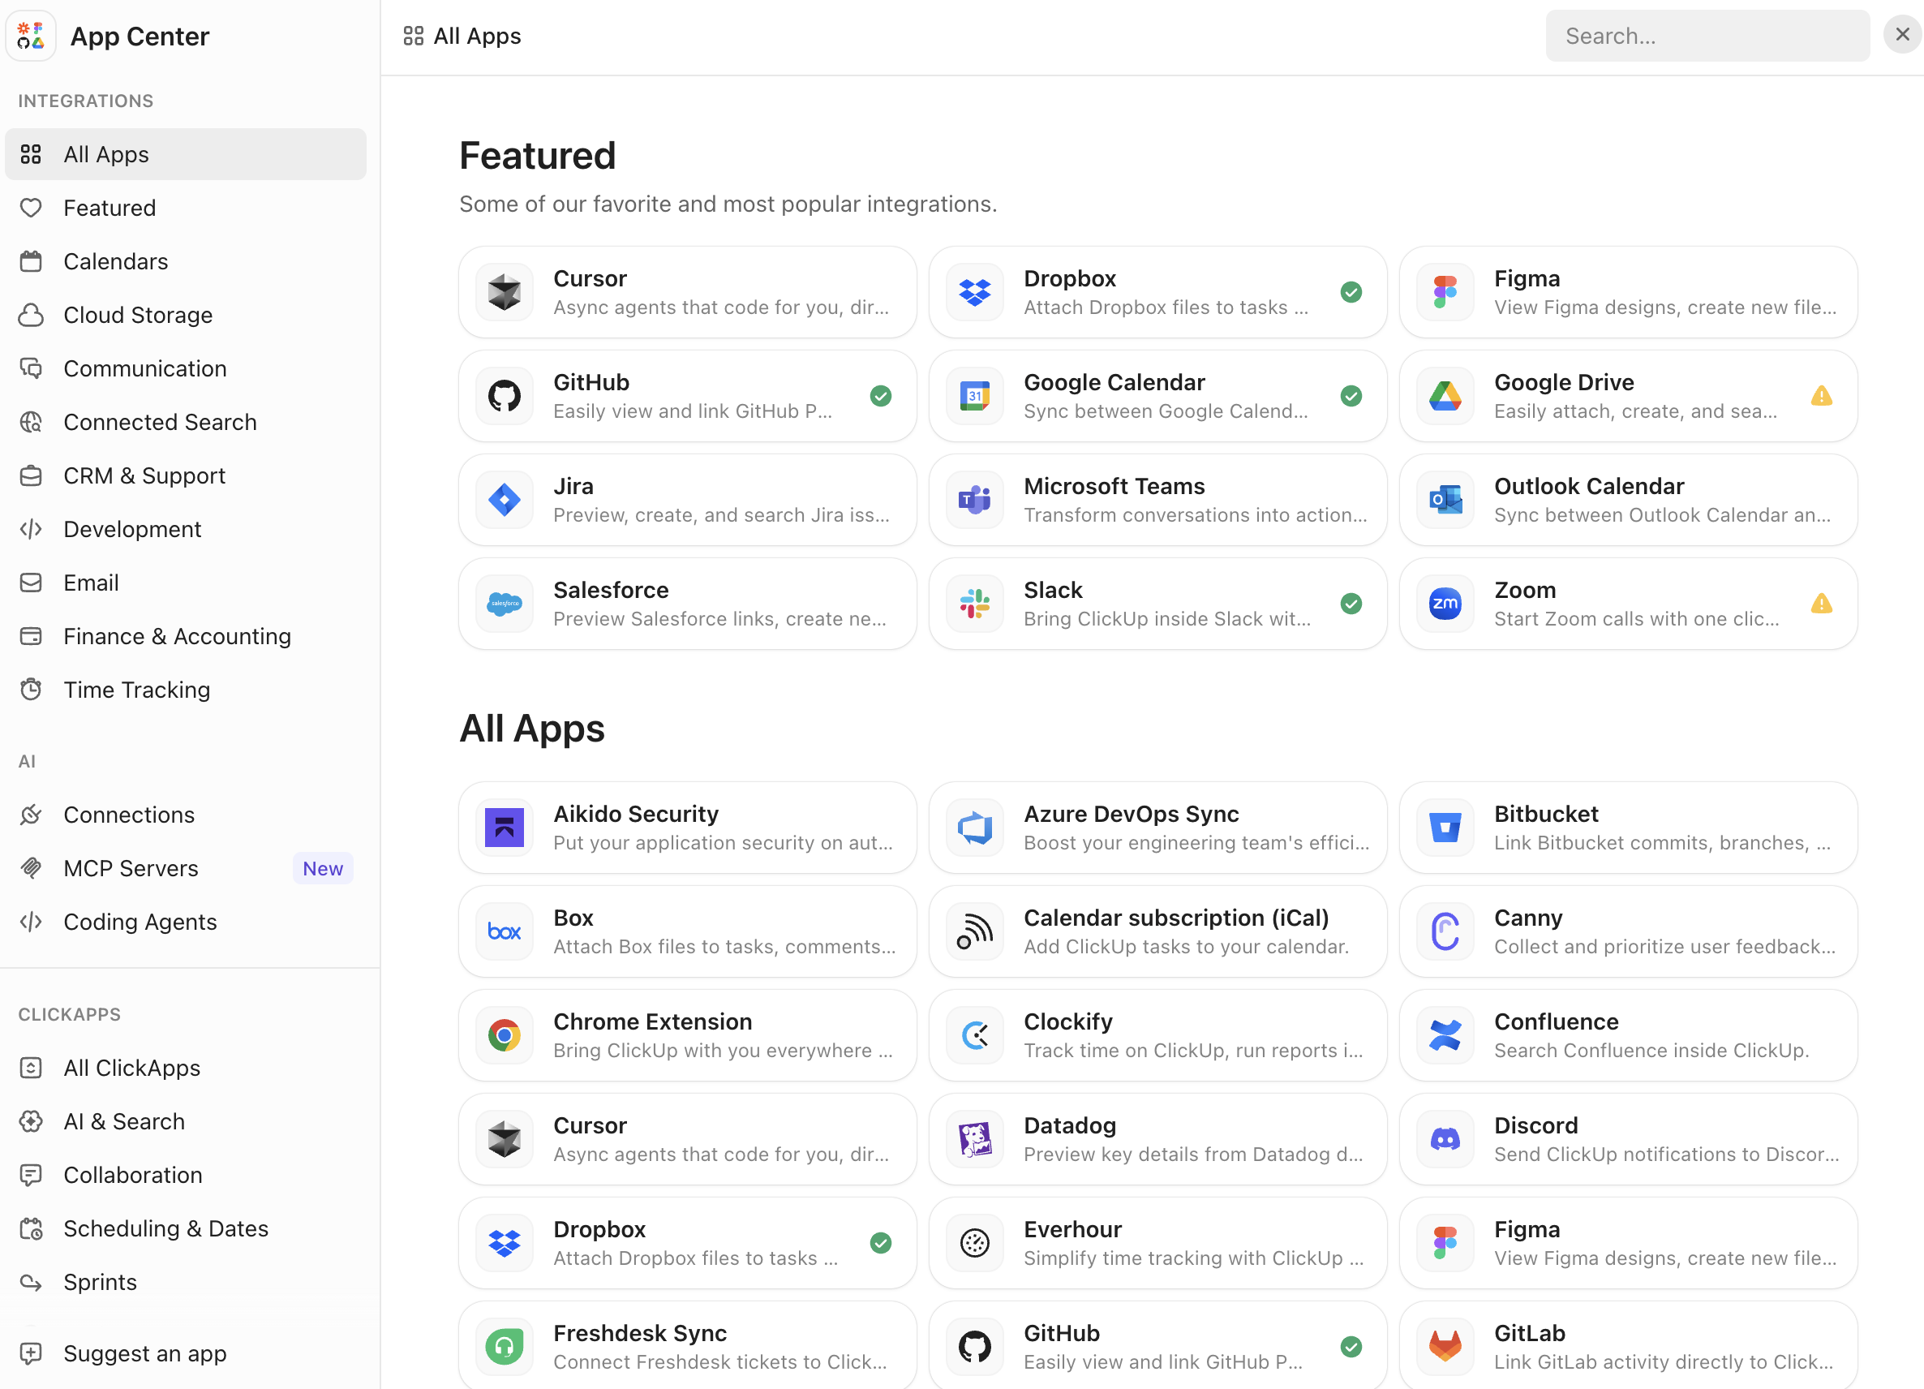Click the Cursor icon in Featured
The width and height of the screenshot is (1924, 1389).
504,292
